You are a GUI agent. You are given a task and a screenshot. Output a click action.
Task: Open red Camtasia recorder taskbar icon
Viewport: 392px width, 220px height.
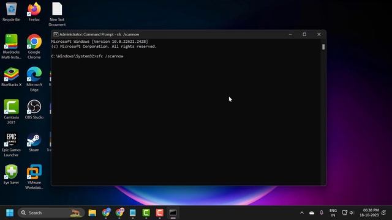click(x=159, y=213)
